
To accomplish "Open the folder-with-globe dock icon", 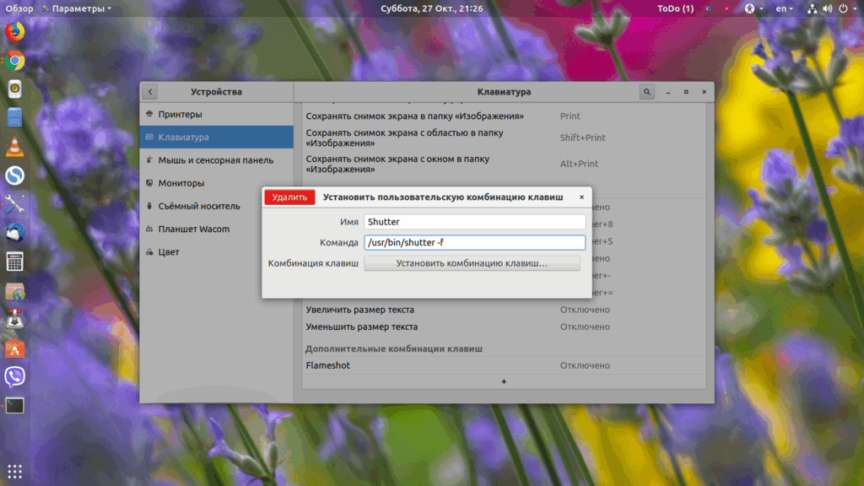I will coord(15,291).
